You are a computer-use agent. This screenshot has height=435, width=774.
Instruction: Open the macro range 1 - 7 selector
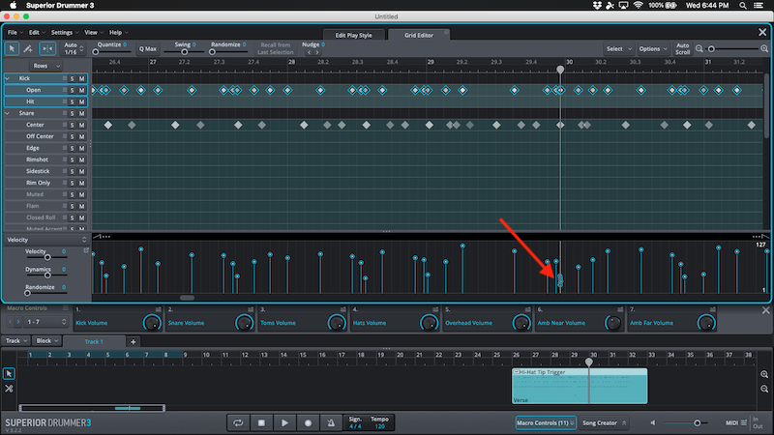coord(45,322)
